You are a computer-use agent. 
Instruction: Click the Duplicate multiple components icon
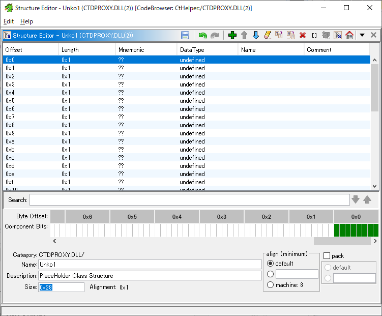(290, 35)
